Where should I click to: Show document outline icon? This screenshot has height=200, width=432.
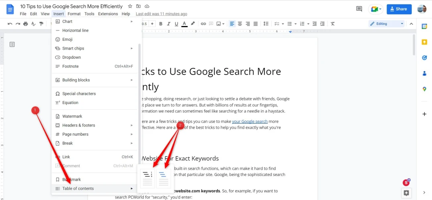(x=12, y=44)
